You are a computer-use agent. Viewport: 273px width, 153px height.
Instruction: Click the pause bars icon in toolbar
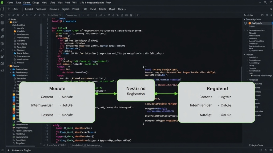point(88,15)
